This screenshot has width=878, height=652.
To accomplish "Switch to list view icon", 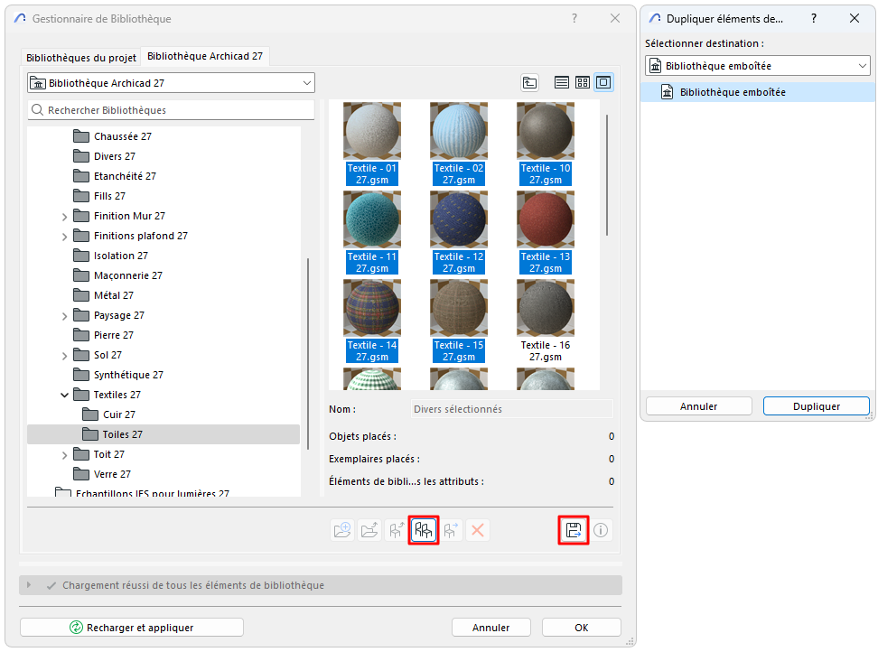I will coord(562,83).
